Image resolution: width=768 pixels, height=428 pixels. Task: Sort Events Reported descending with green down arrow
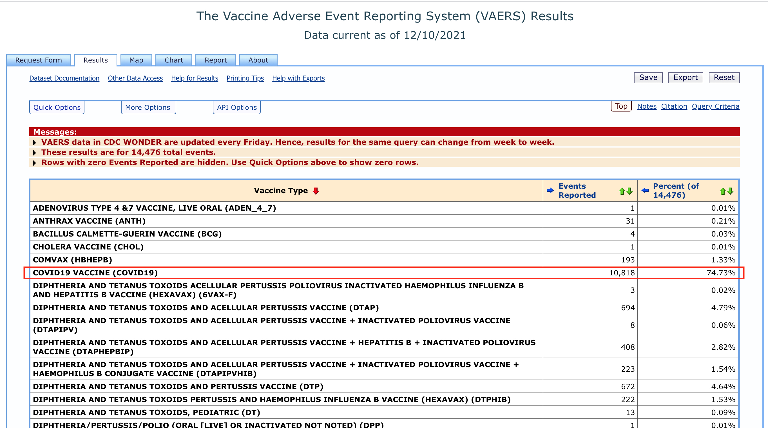coord(629,191)
